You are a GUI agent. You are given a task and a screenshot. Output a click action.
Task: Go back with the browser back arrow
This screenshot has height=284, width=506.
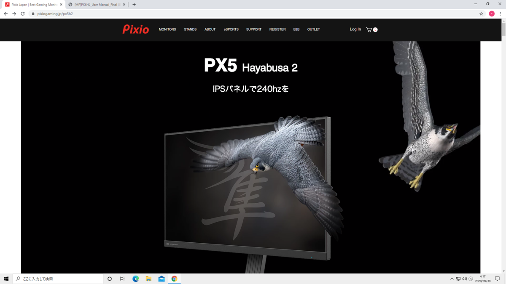point(5,13)
